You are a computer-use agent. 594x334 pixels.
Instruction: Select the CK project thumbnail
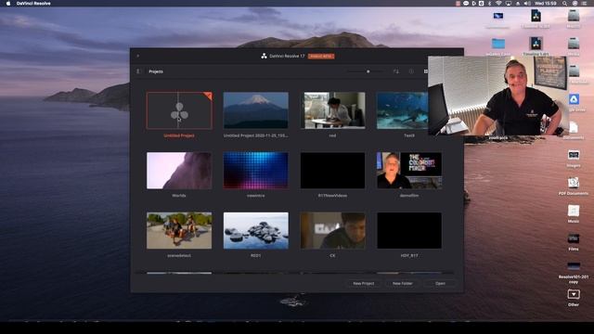coord(332,231)
